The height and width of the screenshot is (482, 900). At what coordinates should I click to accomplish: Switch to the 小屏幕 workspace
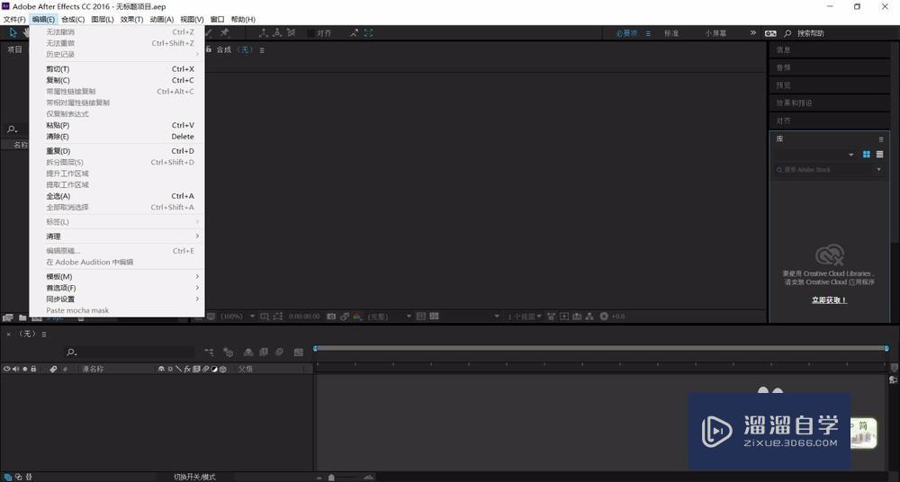tap(715, 33)
